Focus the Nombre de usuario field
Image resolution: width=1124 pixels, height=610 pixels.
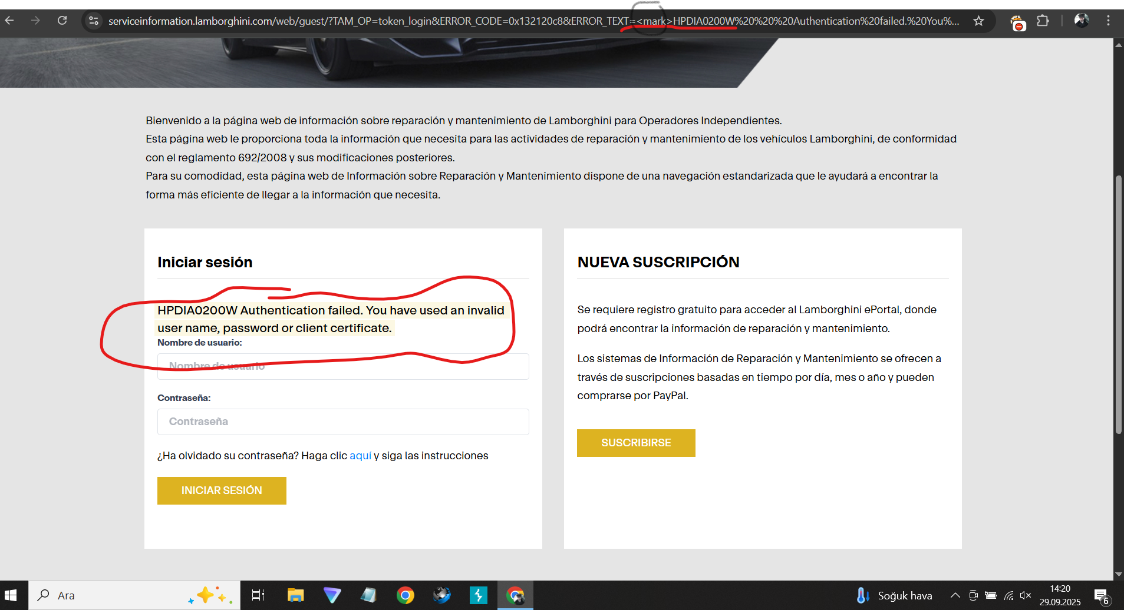click(x=343, y=366)
